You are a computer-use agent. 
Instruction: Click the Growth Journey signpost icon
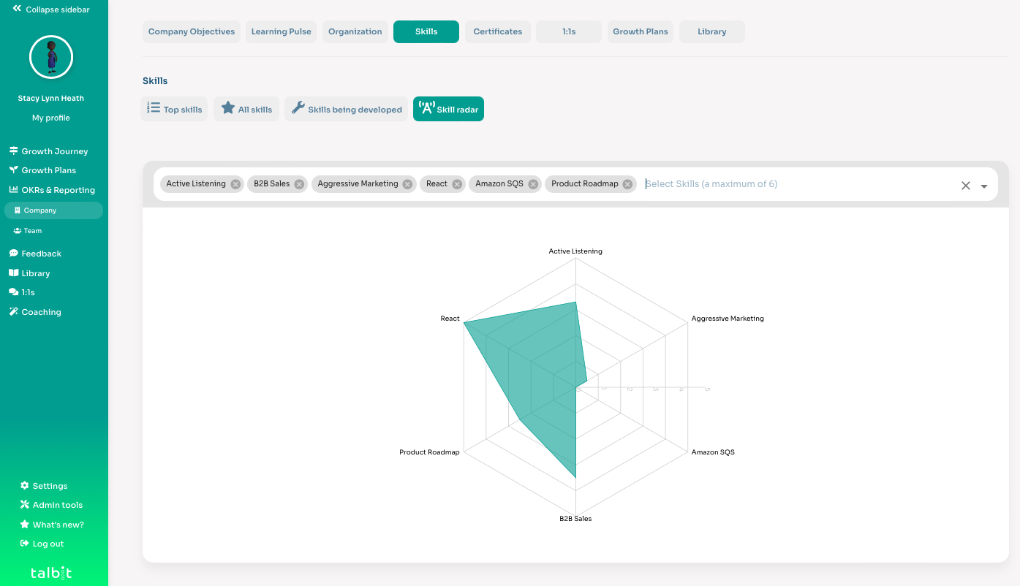click(13, 151)
